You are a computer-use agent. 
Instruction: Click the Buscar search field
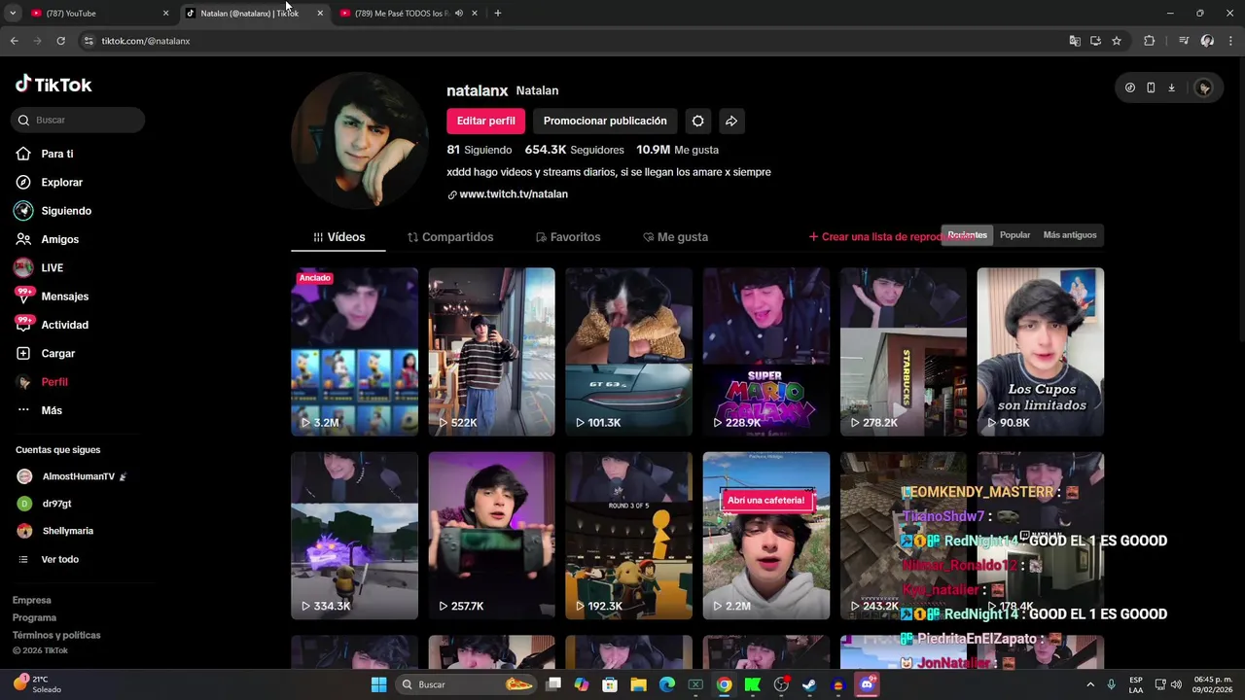(x=79, y=120)
